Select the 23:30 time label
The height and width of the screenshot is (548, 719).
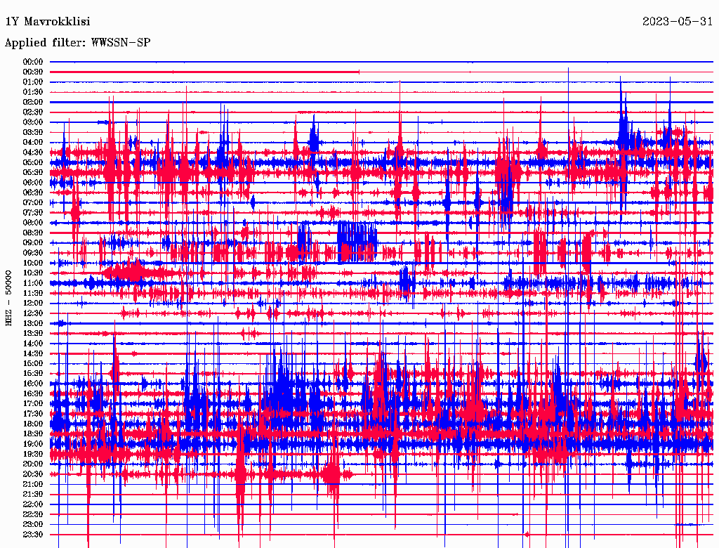click(32, 535)
